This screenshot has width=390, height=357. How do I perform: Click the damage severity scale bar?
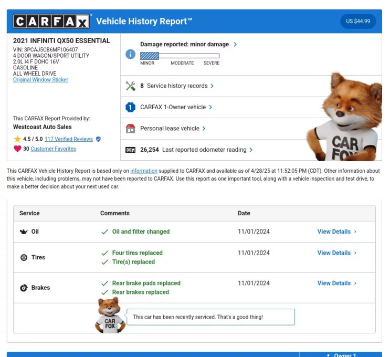180,56
